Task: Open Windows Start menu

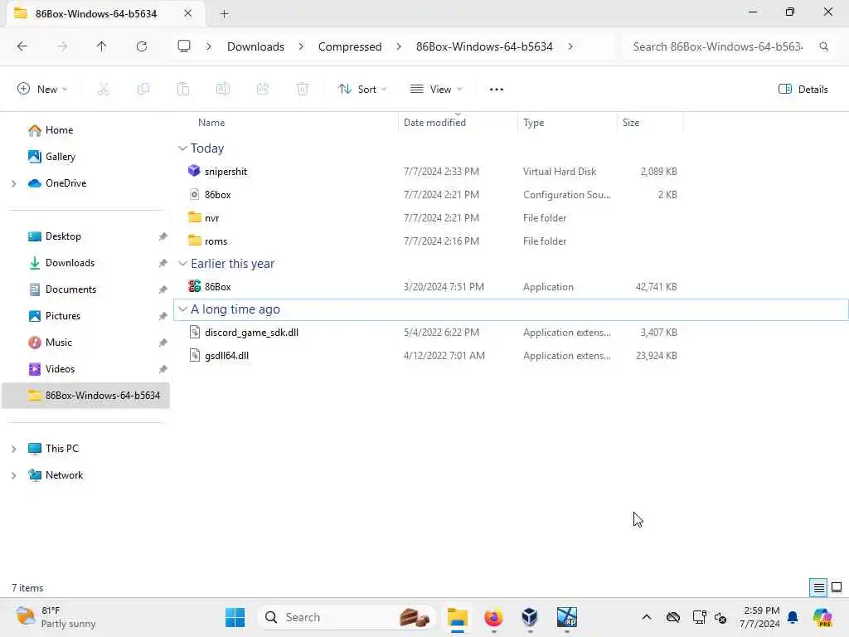Action: (x=235, y=617)
